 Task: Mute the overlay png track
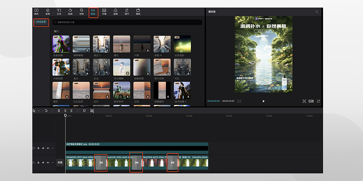click(x=48, y=148)
